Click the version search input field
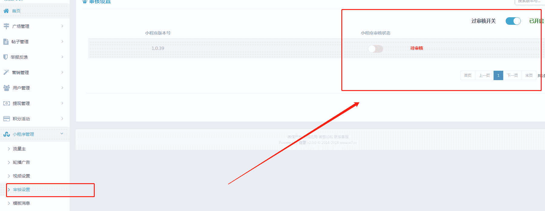This screenshot has height=211, width=545. [530, 2]
